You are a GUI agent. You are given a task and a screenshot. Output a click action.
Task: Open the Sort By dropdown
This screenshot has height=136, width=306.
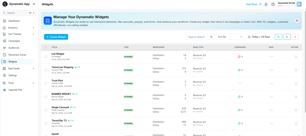230,37
